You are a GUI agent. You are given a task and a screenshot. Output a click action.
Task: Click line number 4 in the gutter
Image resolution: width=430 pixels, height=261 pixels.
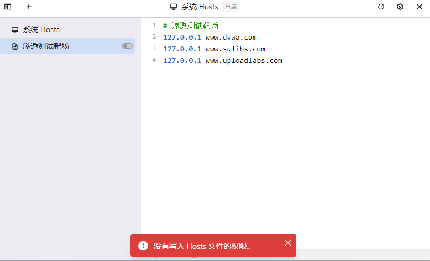[154, 60]
